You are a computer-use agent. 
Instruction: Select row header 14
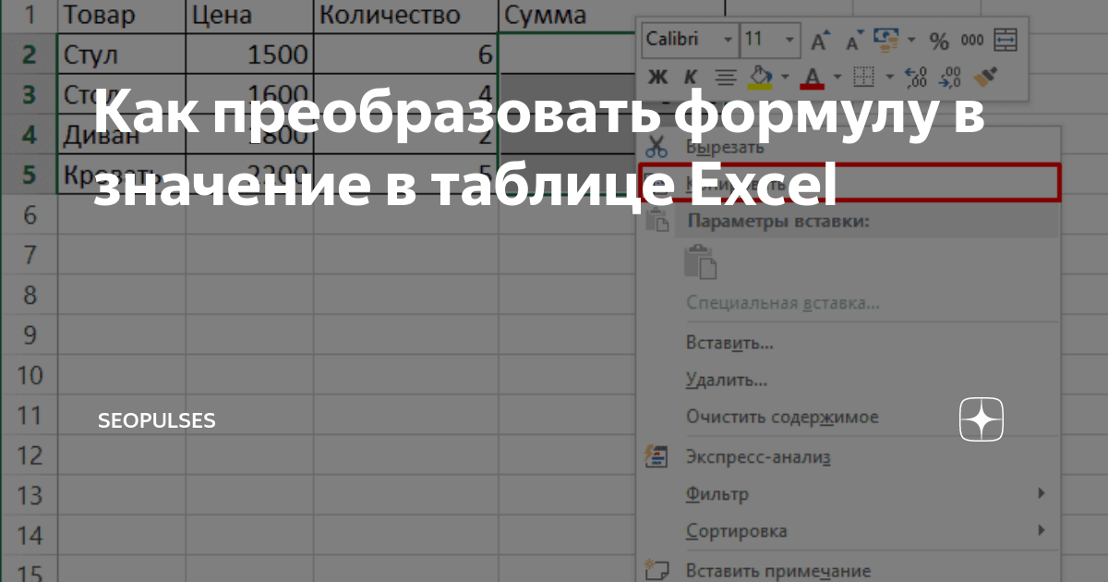click(x=29, y=537)
